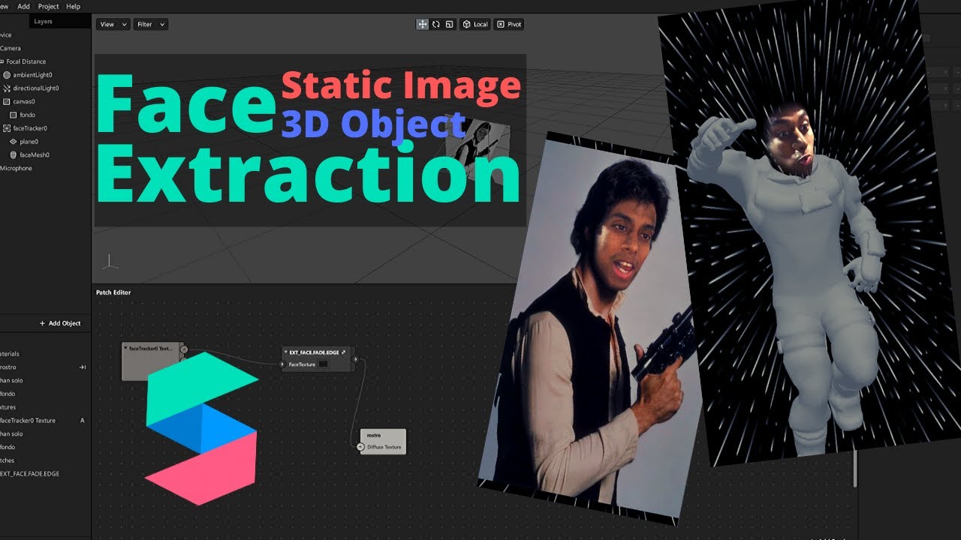The width and height of the screenshot is (961, 540).
Task: Click the arrow icon beside rostro material
Action: click(x=83, y=367)
